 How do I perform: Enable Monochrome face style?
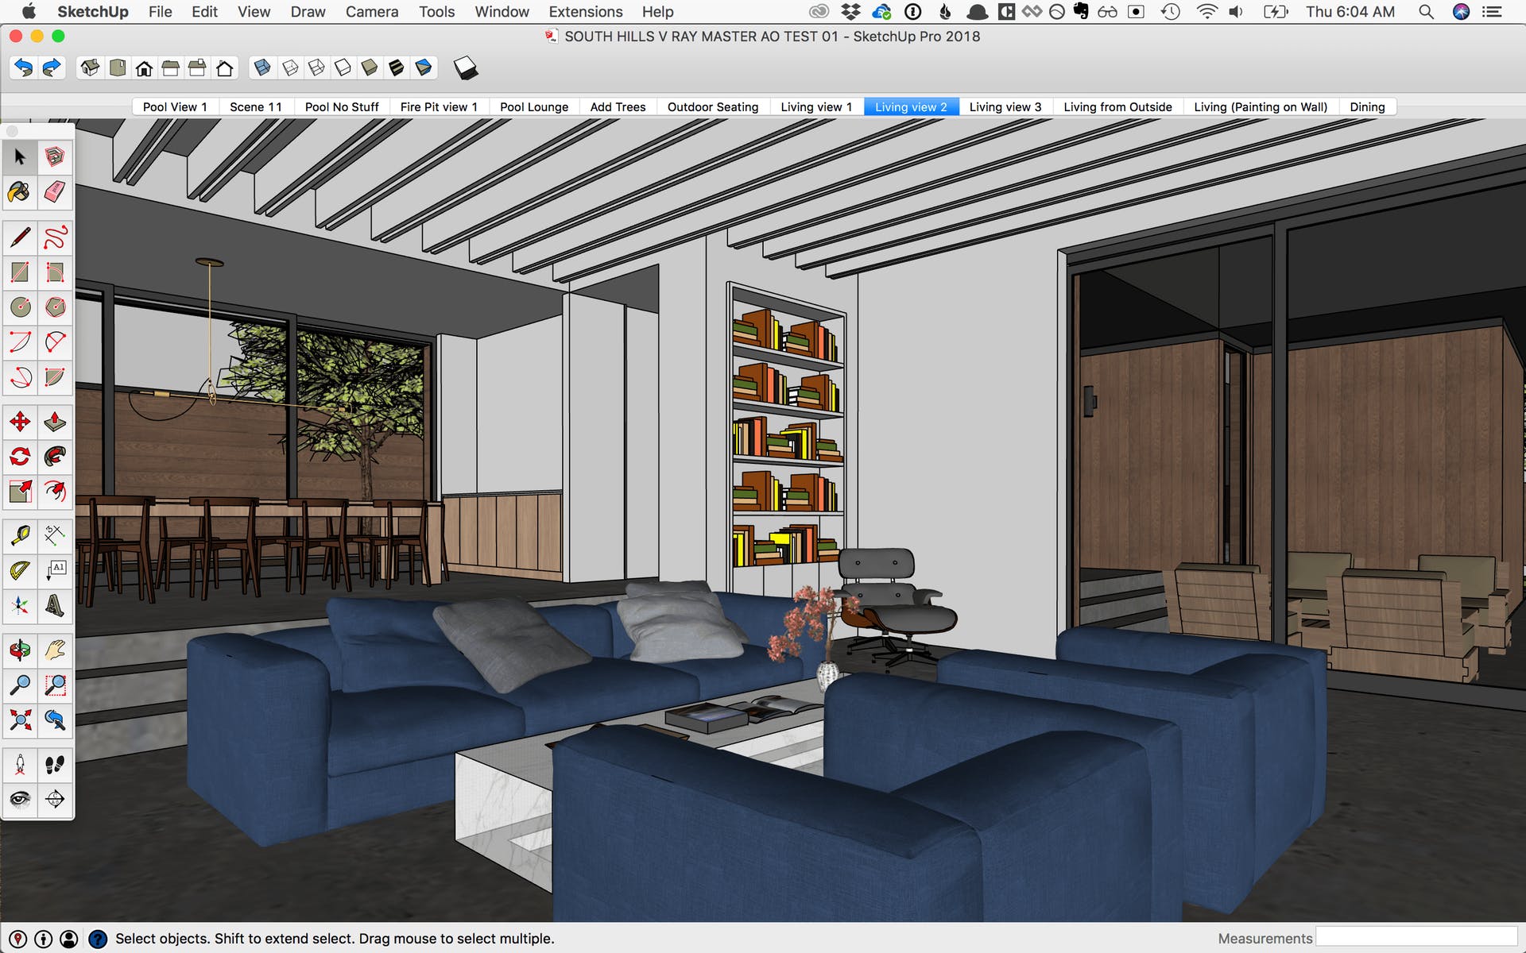pos(423,68)
